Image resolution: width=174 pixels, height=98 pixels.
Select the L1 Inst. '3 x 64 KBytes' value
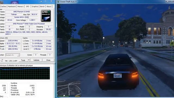[x=37, y=44]
